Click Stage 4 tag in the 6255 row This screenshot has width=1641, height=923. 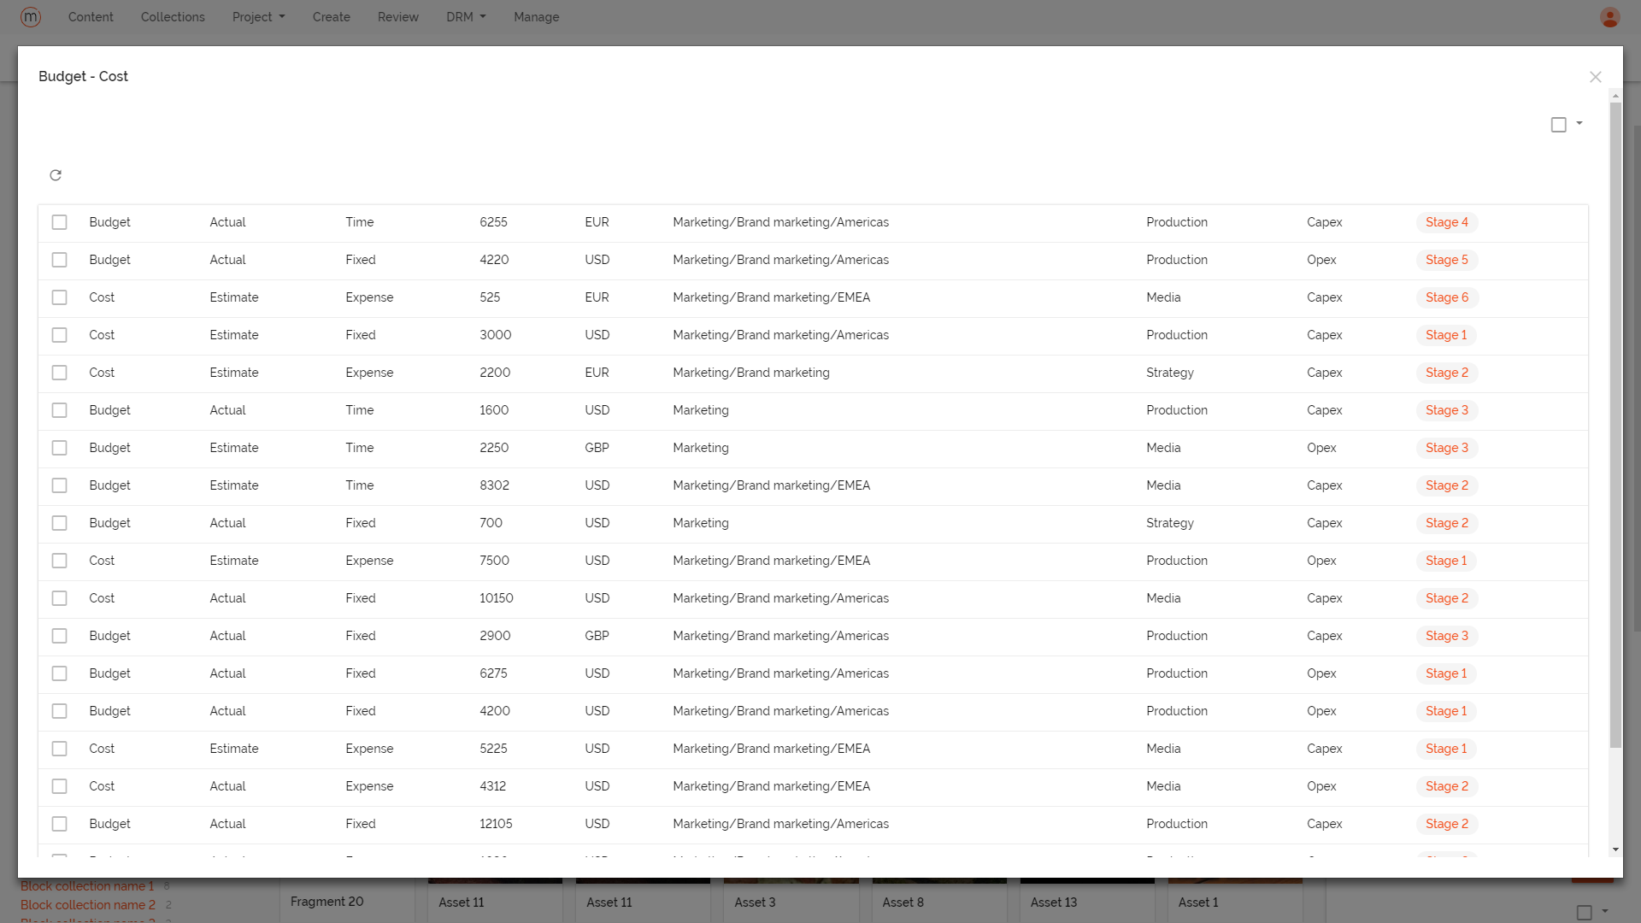[x=1447, y=222]
